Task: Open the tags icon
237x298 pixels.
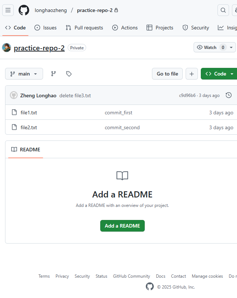Action: [x=69, y=74]
